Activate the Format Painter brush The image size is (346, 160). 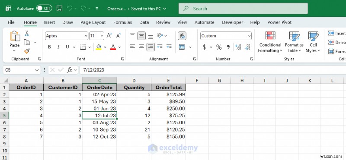(27, 51)
